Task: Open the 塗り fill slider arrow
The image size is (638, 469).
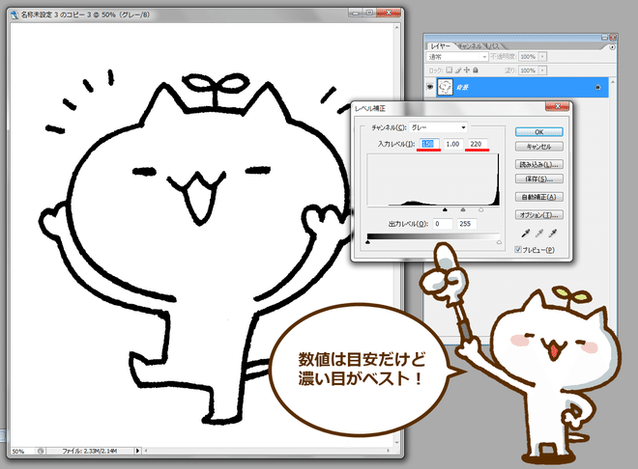Action: click(542, 70)
